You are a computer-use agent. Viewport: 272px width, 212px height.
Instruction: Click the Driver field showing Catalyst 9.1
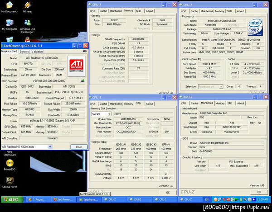tap(52, 121)
